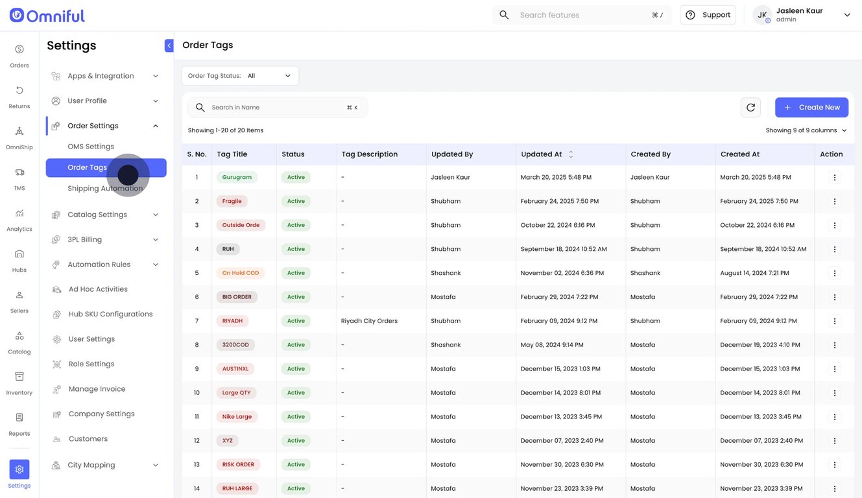Open the Hubs warehouse icon

(19, 254)
